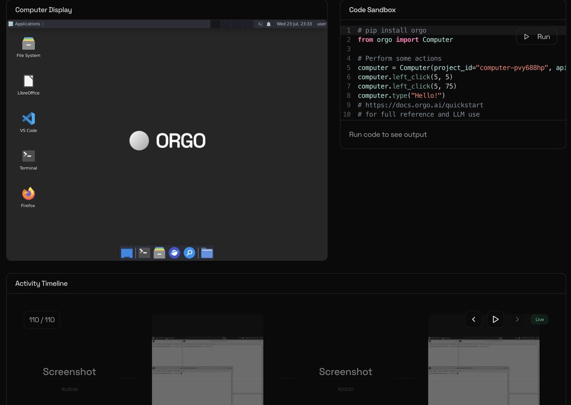Launch LibreOffice from the desktop
The image size is (571, 405).
coord(29,85)
